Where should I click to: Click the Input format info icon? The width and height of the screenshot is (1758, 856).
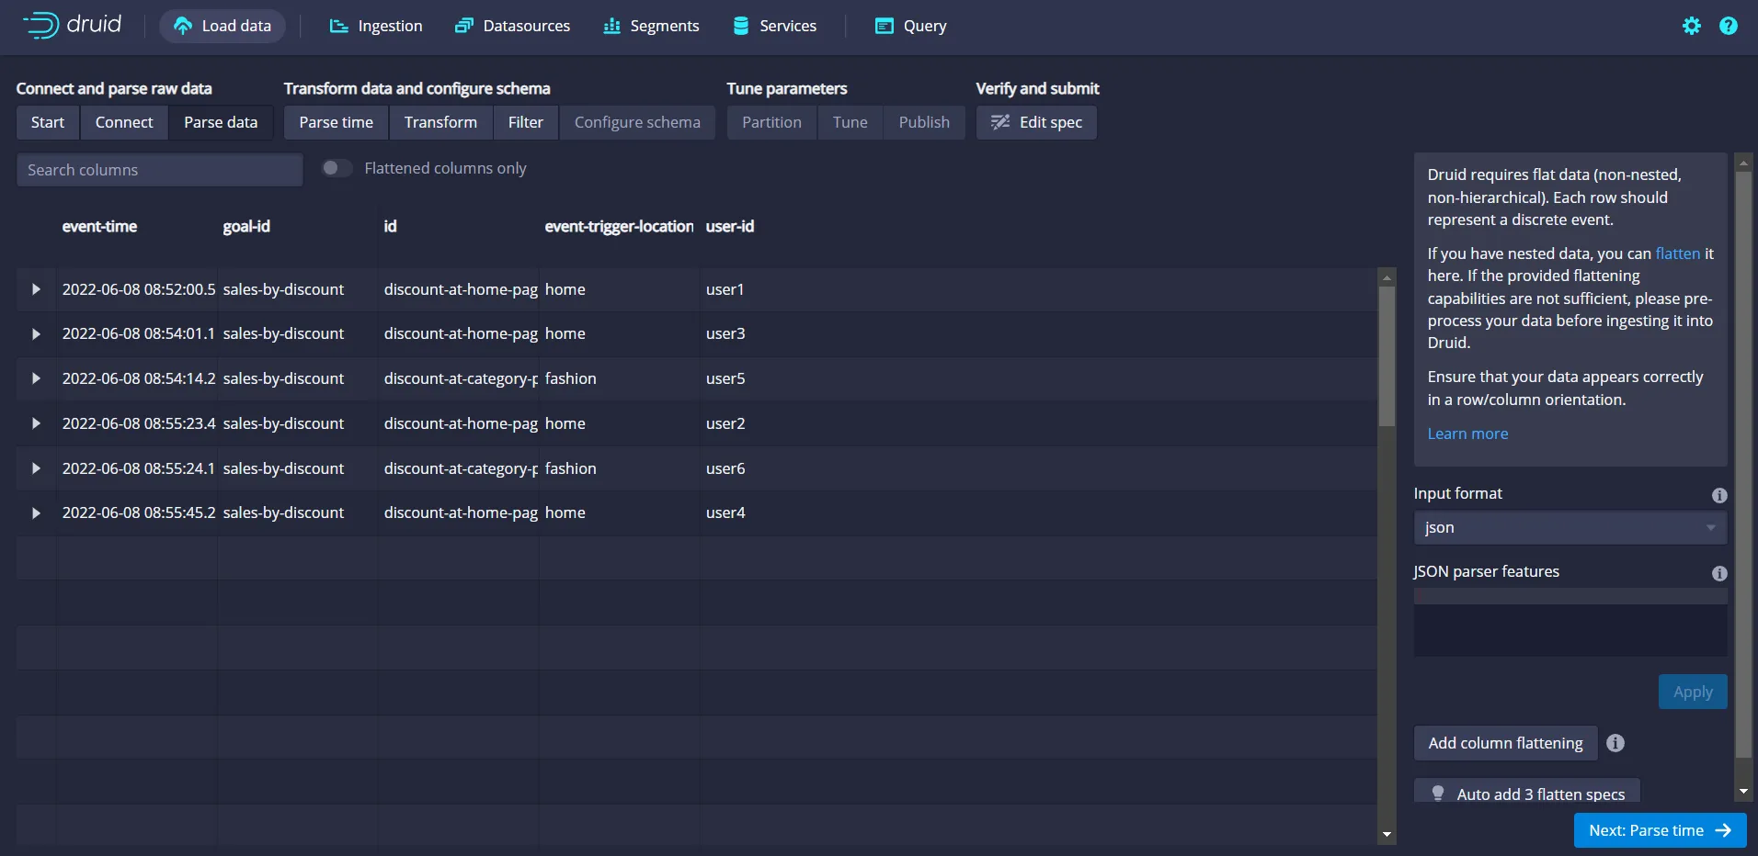click(1718, 494)
